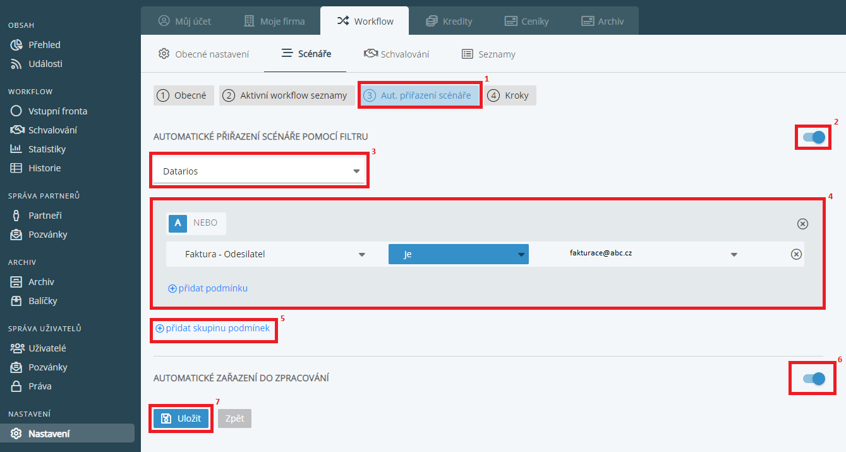Viewport: 846px width, 452px height.
Task: Open Balíčky under Archiv section
Action: click(x=42, y=301)
